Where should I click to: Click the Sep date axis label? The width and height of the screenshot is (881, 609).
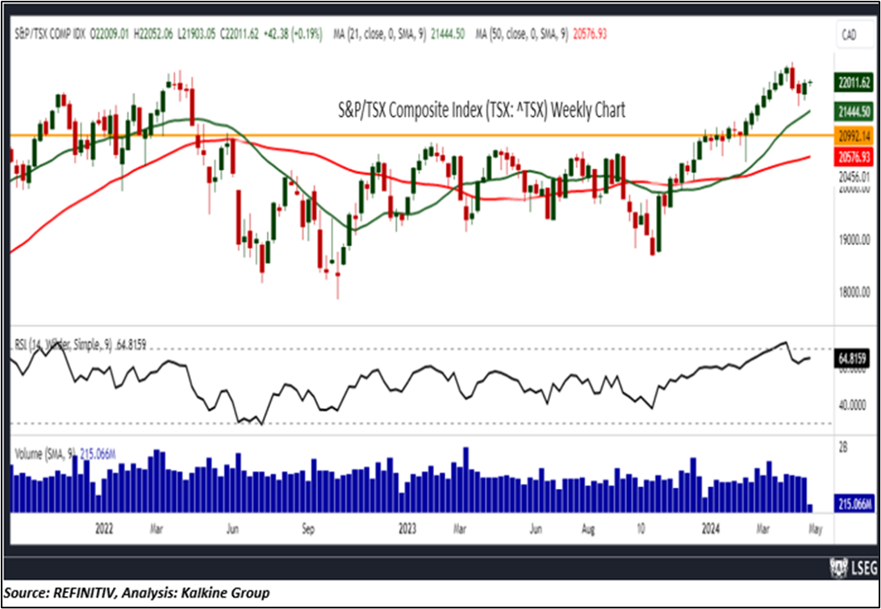pos(307,529)
